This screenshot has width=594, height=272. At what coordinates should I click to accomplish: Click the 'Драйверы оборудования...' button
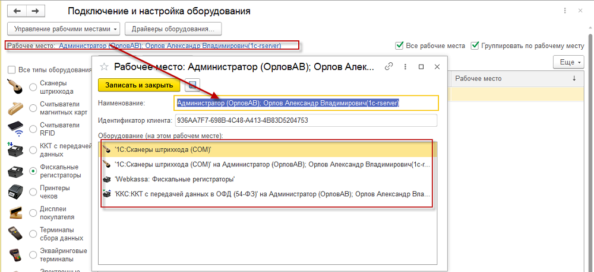click(173, 28)
